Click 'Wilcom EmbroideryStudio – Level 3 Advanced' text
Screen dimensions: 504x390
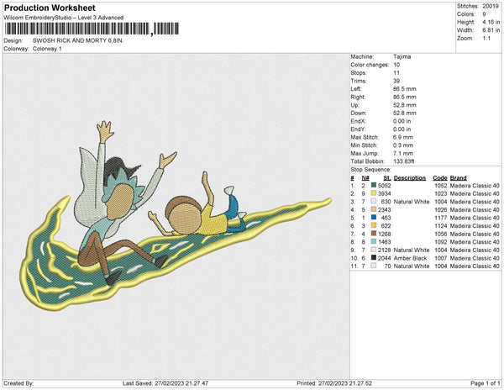coord(64,18)
